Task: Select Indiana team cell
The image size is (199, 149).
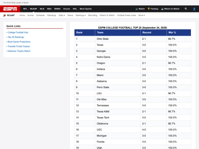Action: pos(118,69)
